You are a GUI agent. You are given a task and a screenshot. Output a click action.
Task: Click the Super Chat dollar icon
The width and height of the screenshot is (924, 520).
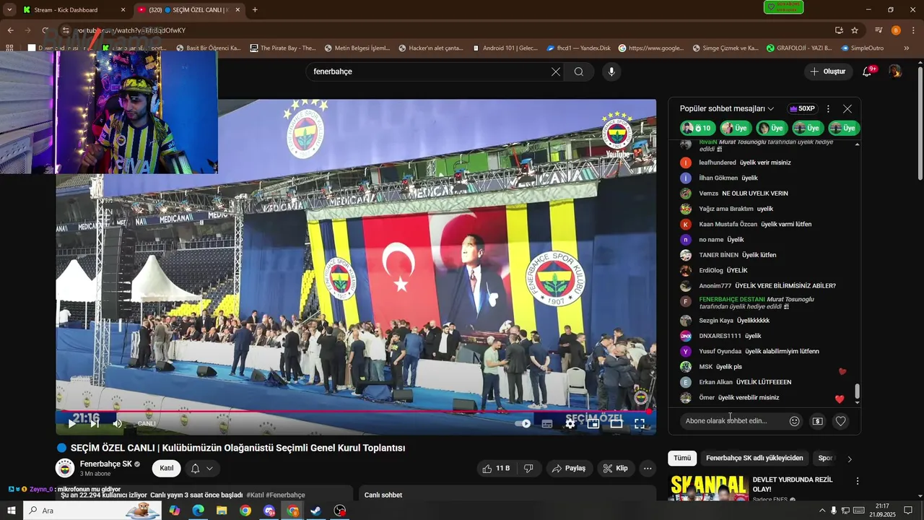pyautogui.click(x=817, y=421)
